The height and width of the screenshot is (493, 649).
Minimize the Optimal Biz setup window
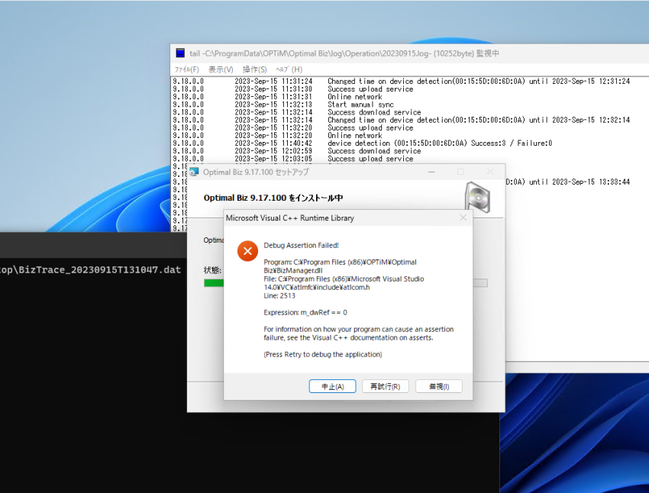(431, 172)
